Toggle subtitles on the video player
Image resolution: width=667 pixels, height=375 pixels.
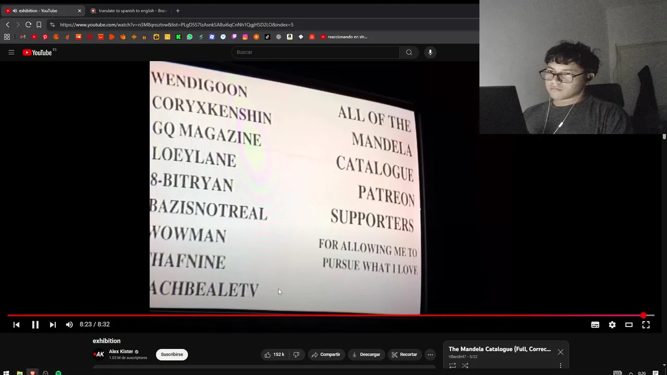(595, 324)
